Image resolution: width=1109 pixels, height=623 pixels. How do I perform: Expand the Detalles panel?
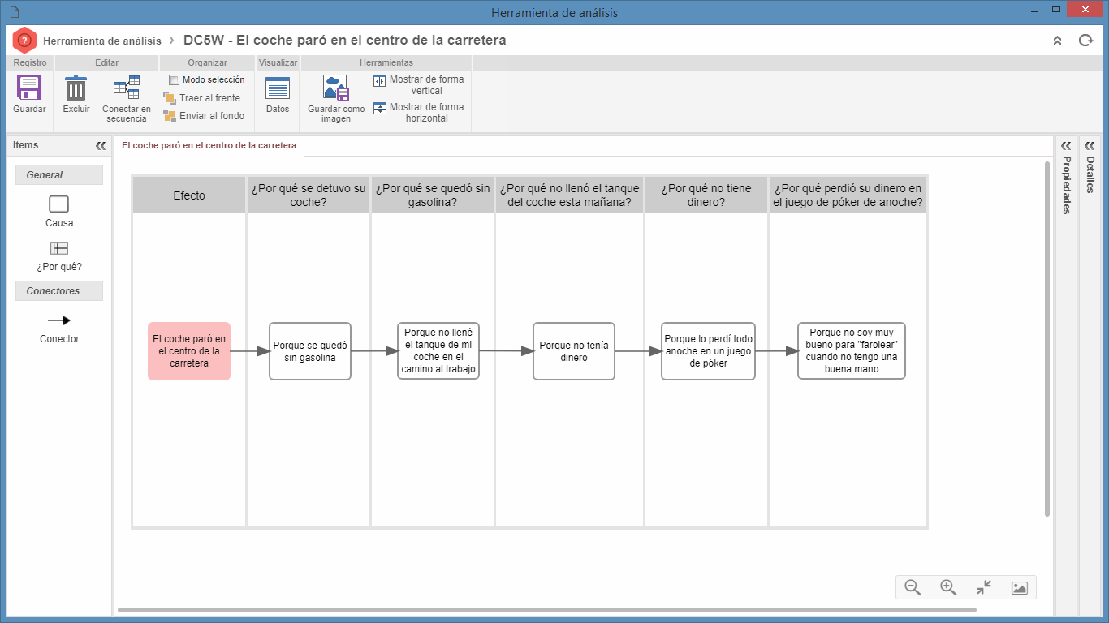1090,145
